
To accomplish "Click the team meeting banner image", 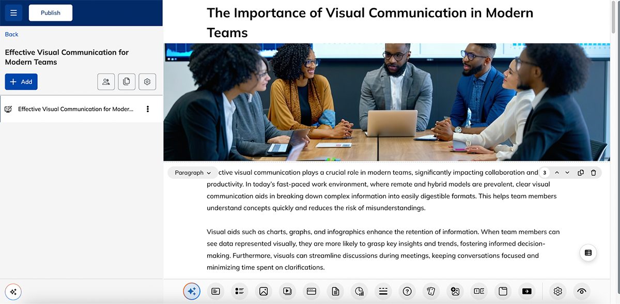I will [x=386, y=102].
